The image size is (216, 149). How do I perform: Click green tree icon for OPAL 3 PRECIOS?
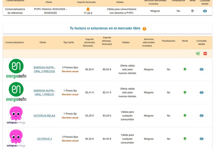(185, 69)
